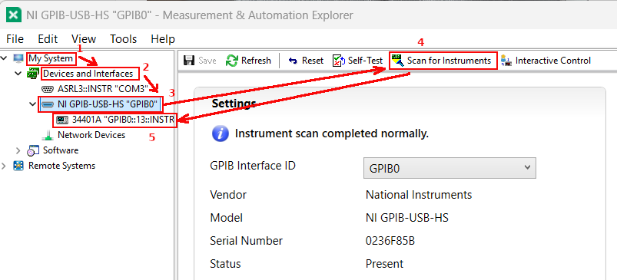This screenshot has height=280, width=617.
Task: Click the Measurement & Automation Explorer title icon
Action: [x=13, y=15]
